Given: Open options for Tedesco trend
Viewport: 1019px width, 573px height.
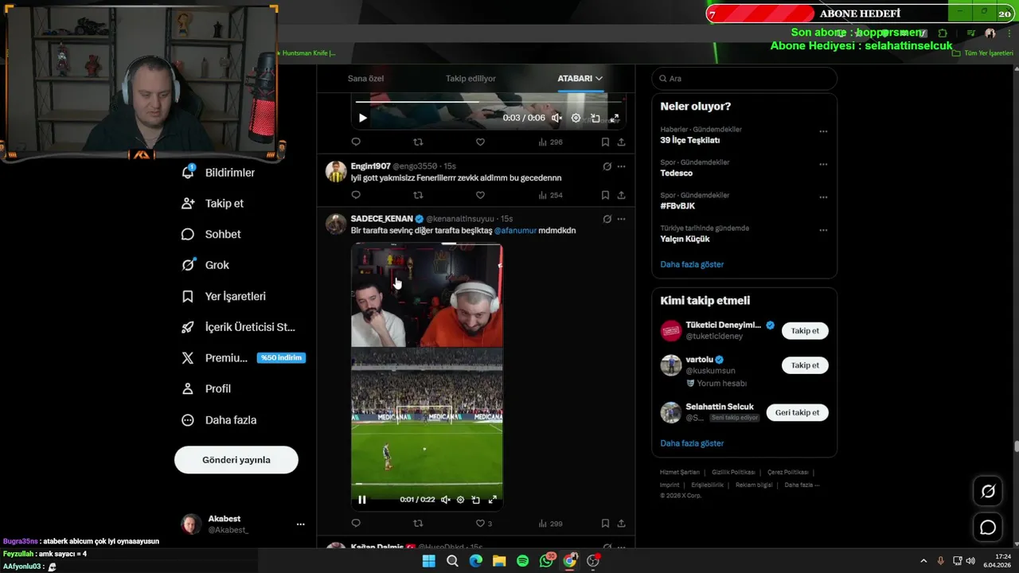Looking at the screenshot, I should 823,165.
